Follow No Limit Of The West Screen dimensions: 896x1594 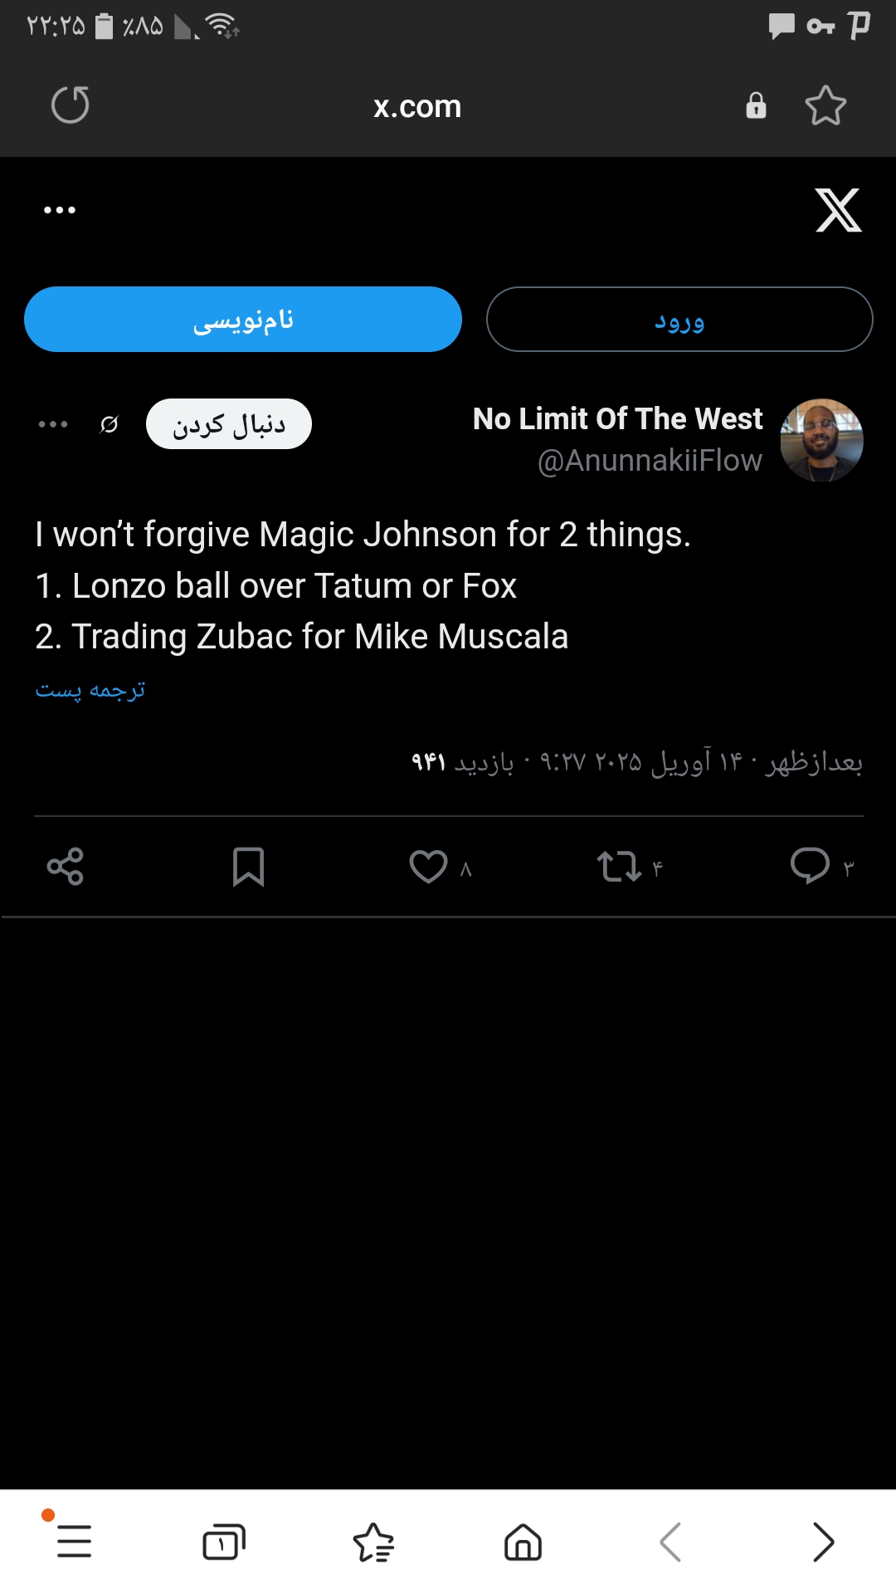tap(229, 424)
